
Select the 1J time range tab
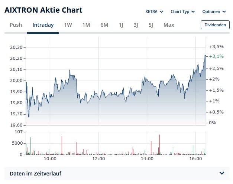click(121, 25)
